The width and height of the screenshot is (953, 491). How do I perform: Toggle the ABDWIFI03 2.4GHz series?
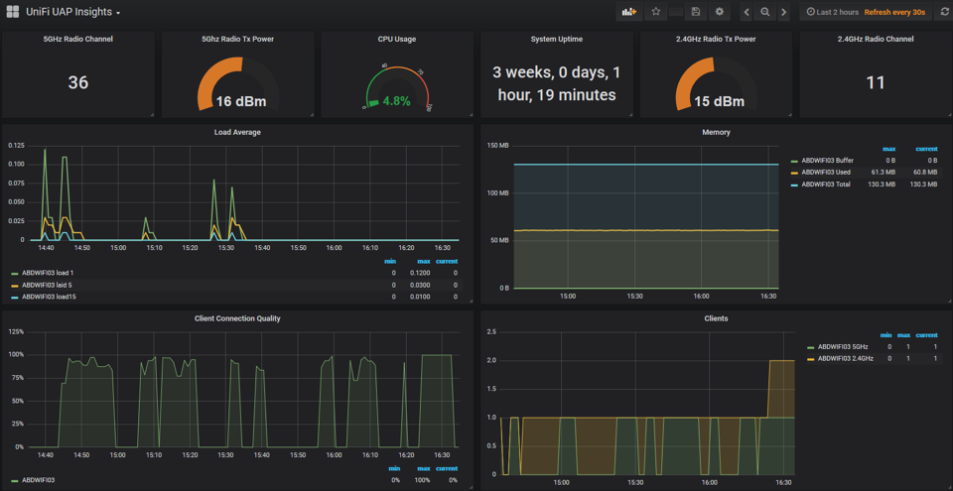point(846,358)
